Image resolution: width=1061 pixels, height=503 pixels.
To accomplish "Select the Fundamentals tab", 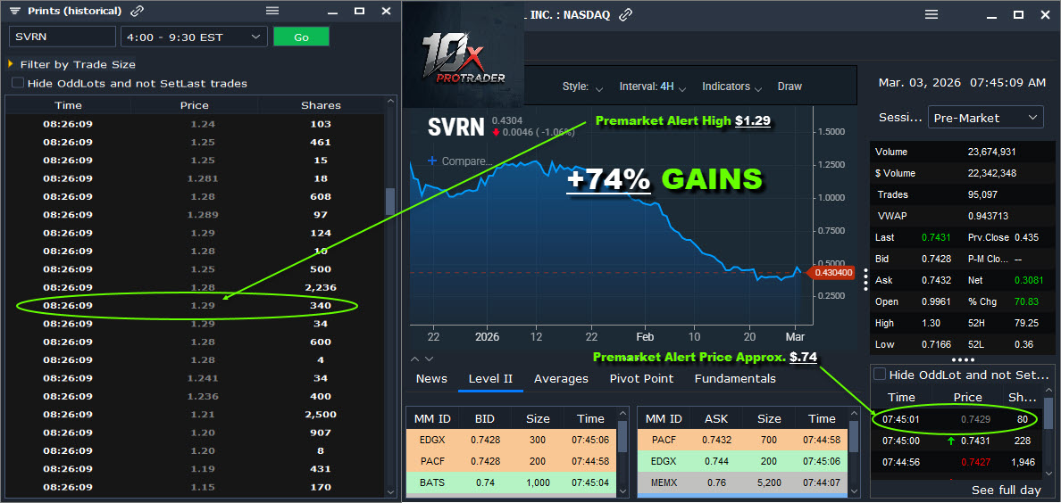I will pyautogui.click(x=735, y=378).
